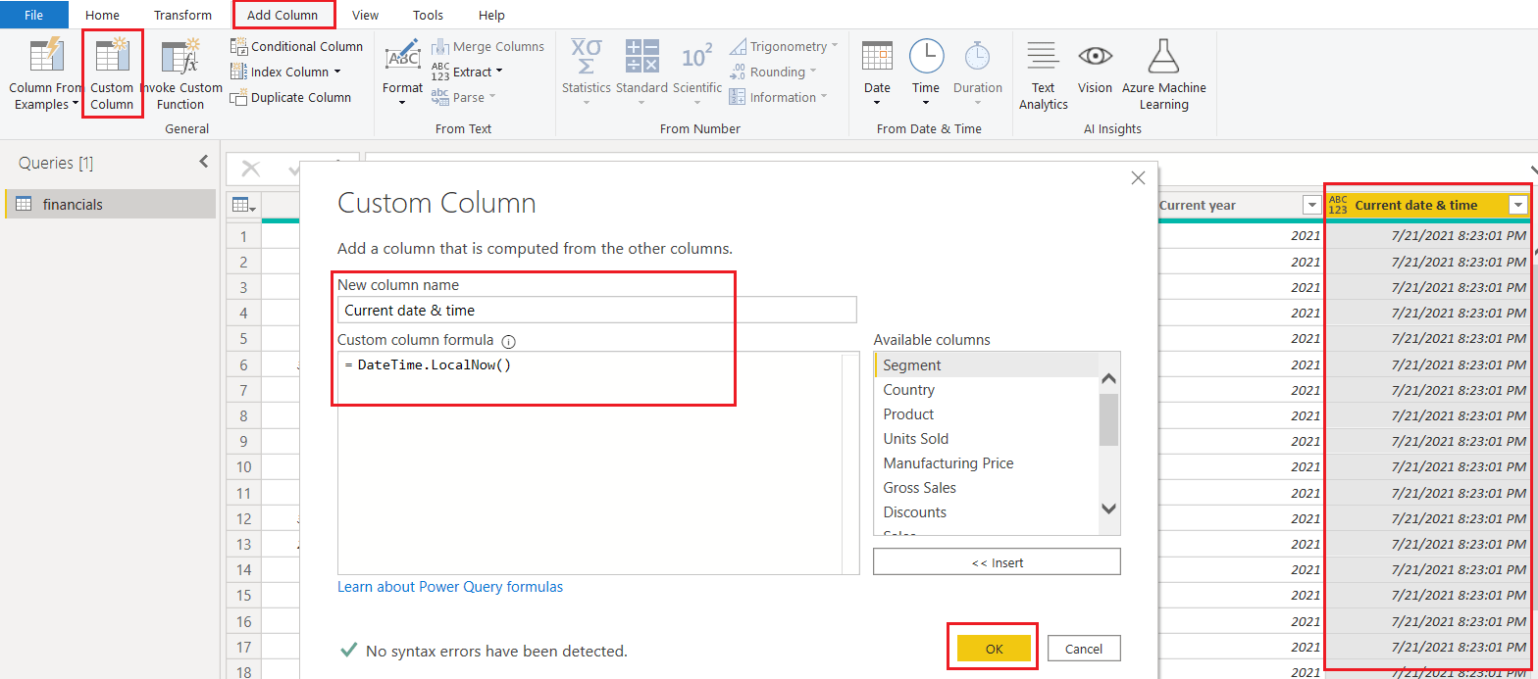Click the Invoke Custom Function icon
The image size is (1538, 679).
click(180, 56)
